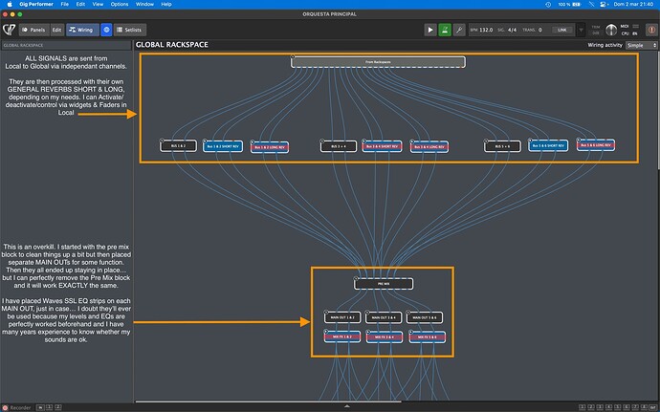Switch to the Panels view
This screenshot has width=660, height=412.
[x=34, y=30]
